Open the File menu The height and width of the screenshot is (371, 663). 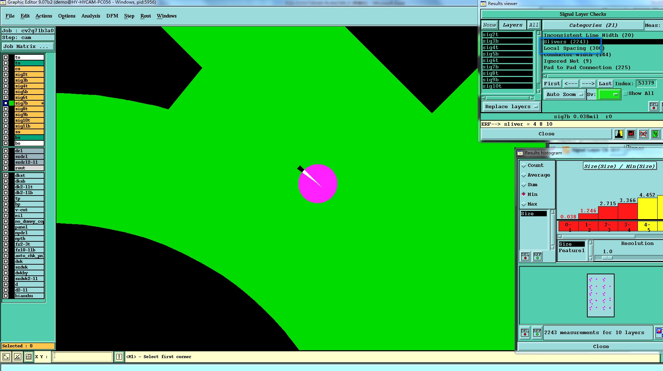pyautogui.click(x=10, y=16)
